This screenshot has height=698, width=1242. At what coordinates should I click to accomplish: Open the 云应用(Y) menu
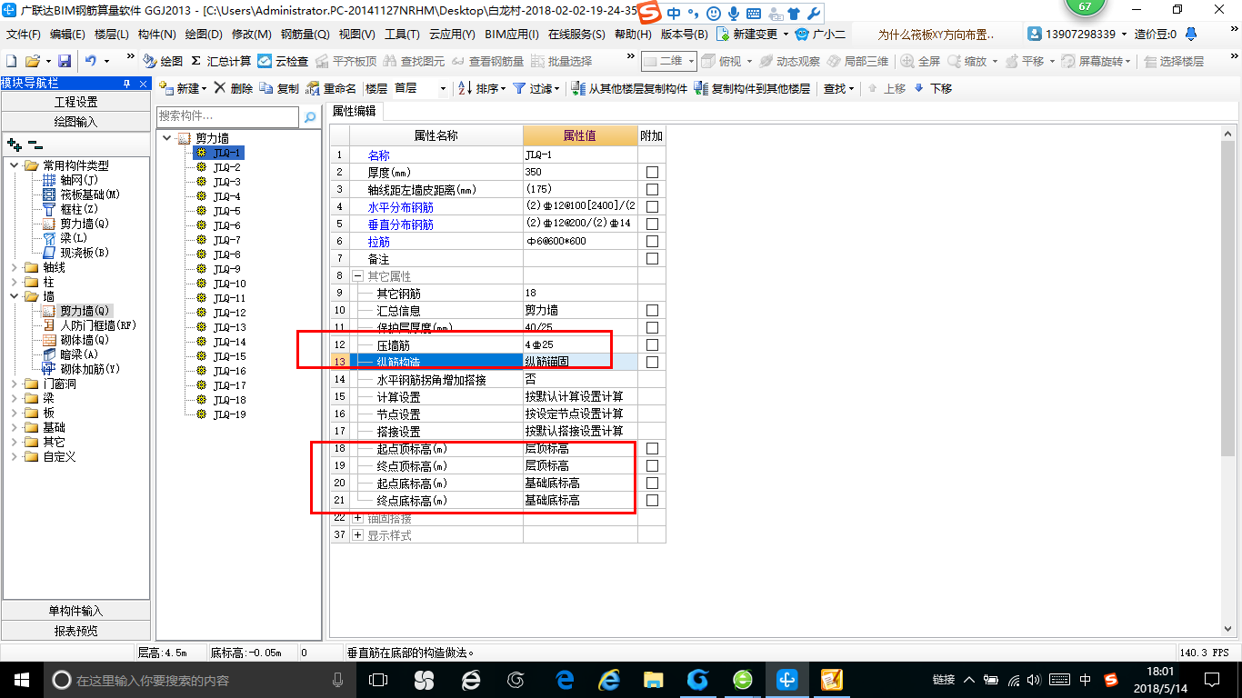(452, 35)
